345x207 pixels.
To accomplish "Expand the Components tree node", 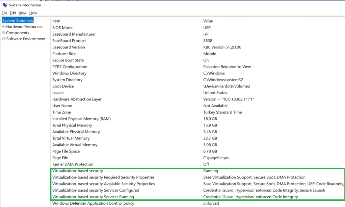I will point(4,33).
